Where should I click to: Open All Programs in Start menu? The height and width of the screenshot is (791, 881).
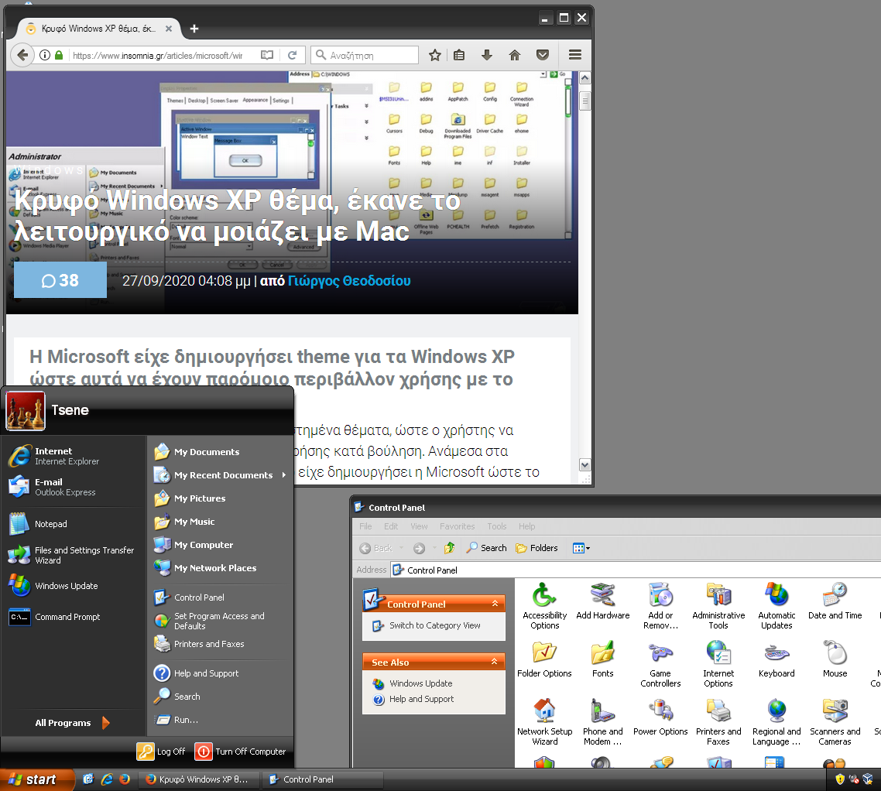[x=72, y=723]
